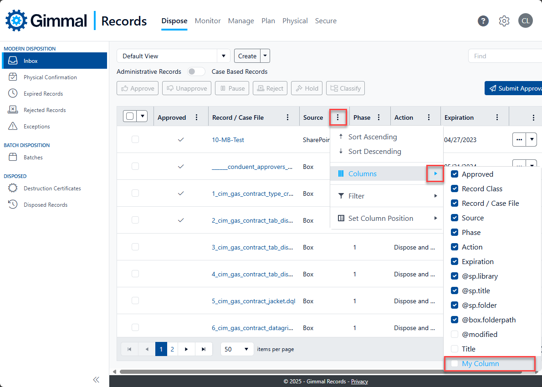Open Source column kebab menu
Screen dimensions: 542x387
(x=337, y=117)
